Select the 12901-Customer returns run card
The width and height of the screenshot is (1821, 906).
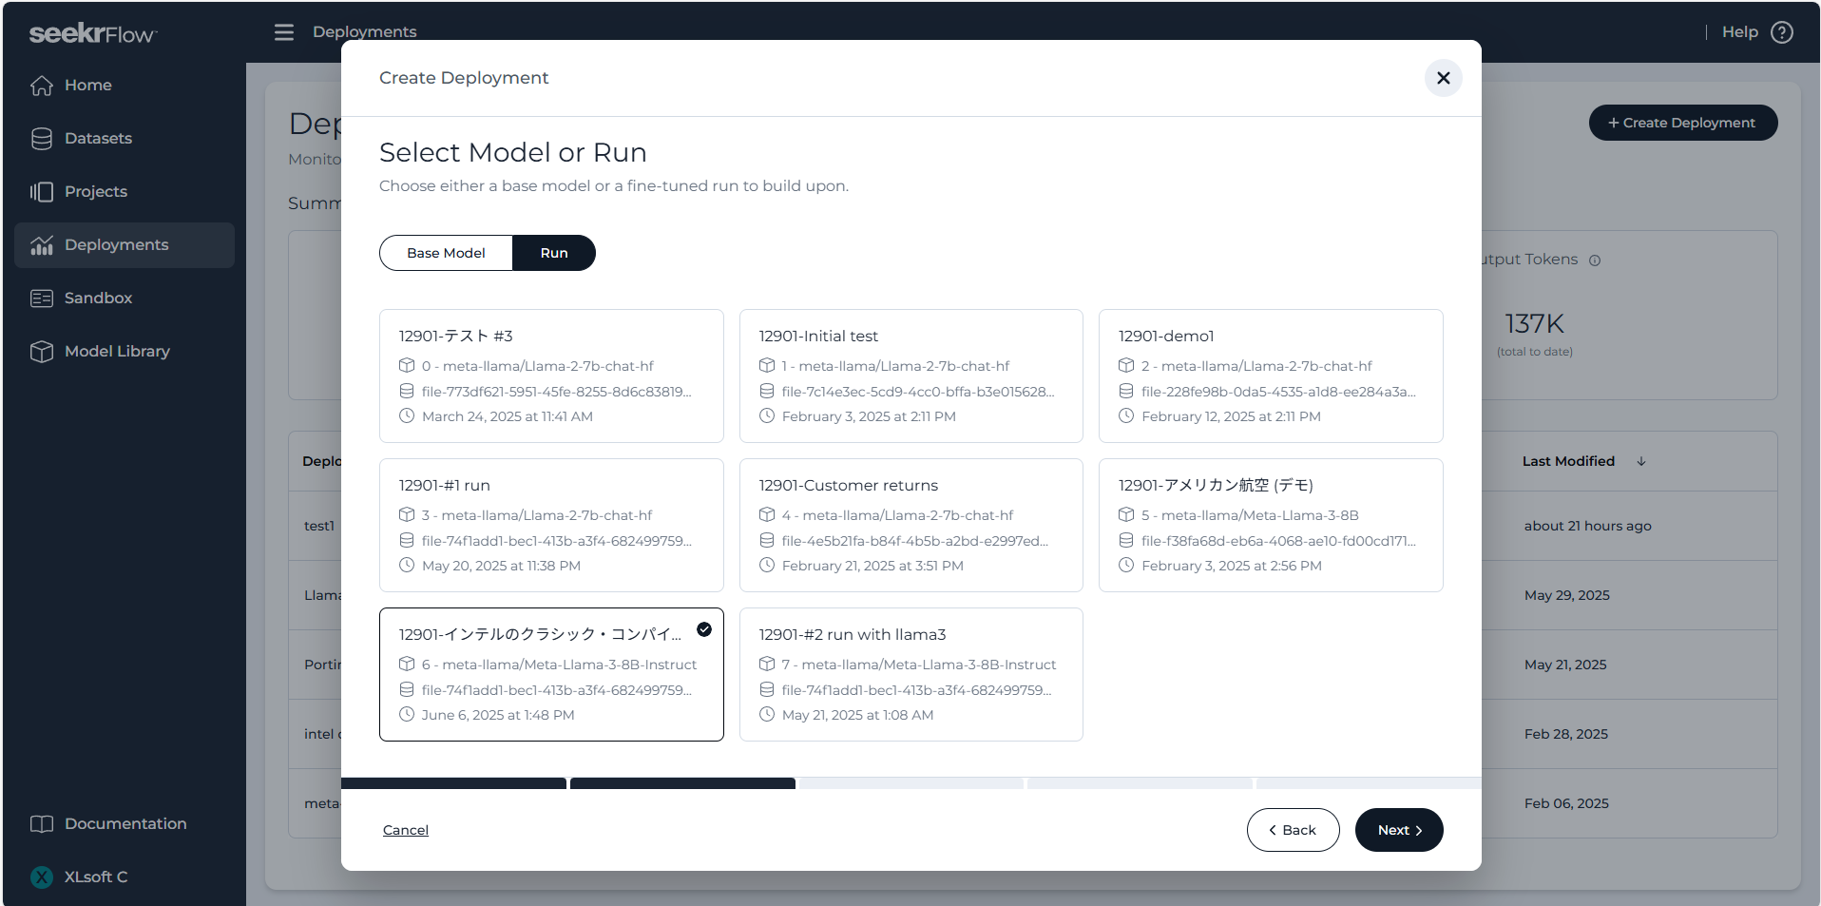coord(911,525)
